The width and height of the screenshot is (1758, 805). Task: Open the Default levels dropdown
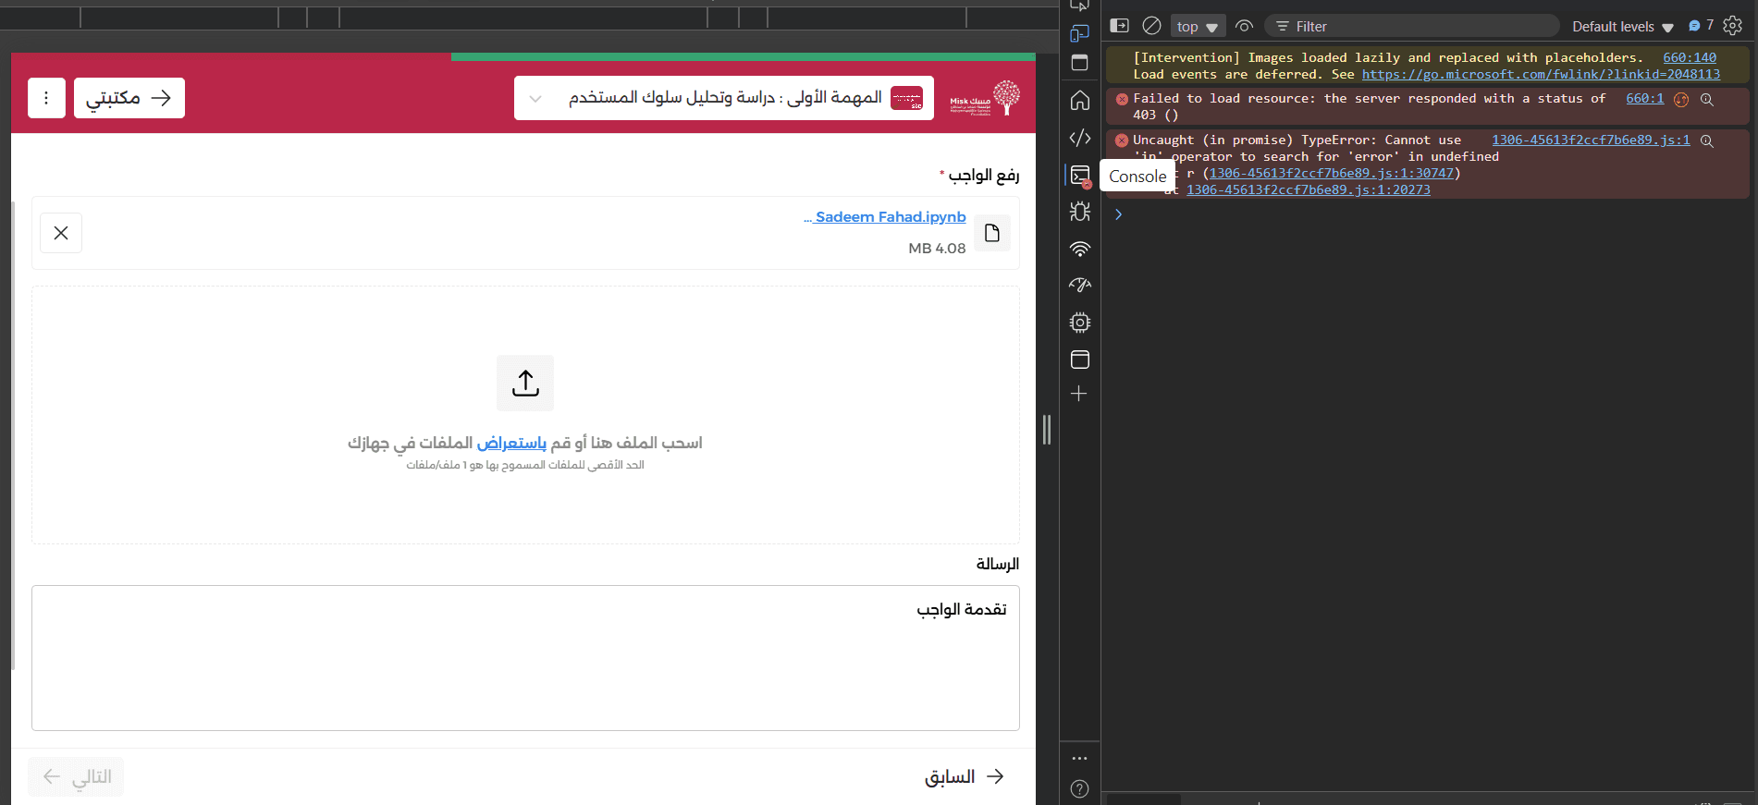coord(1623,27)
